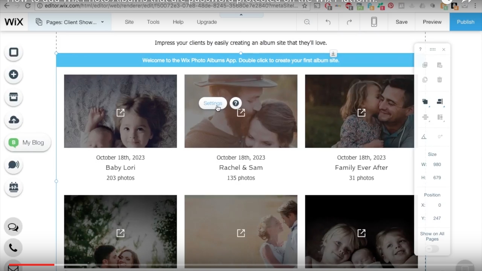Redo the last action
The image size is (482, 271).
click(349, 22)
